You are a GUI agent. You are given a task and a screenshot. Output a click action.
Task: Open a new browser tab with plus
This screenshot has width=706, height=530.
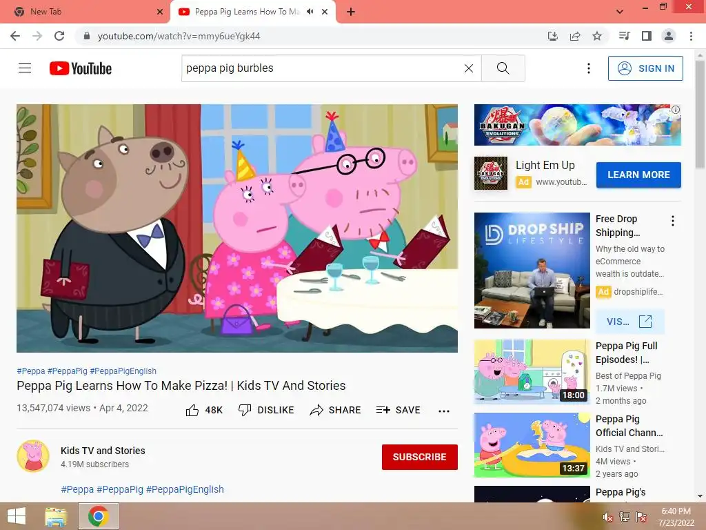click(x=351, y=12)
